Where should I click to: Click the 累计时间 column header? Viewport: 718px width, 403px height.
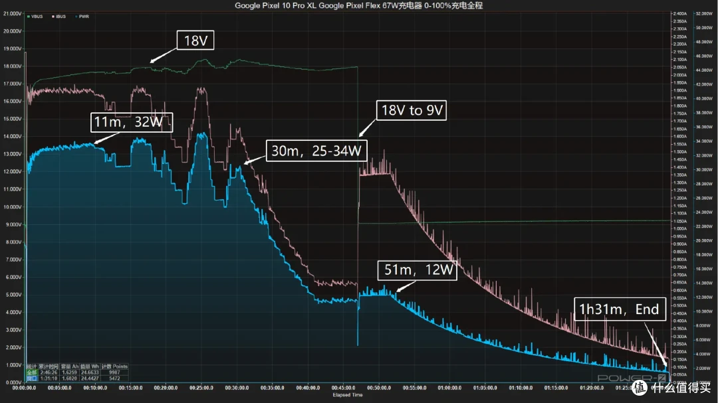49,367
